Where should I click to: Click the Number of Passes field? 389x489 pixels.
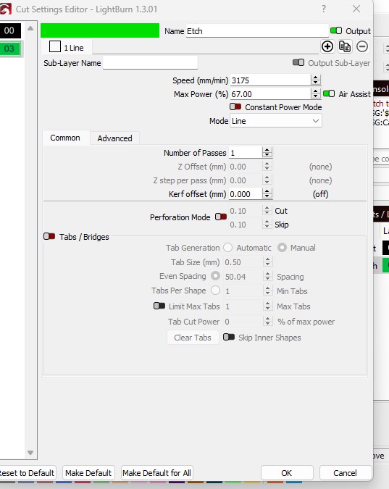pyautogui.click(x=246, y=153)
